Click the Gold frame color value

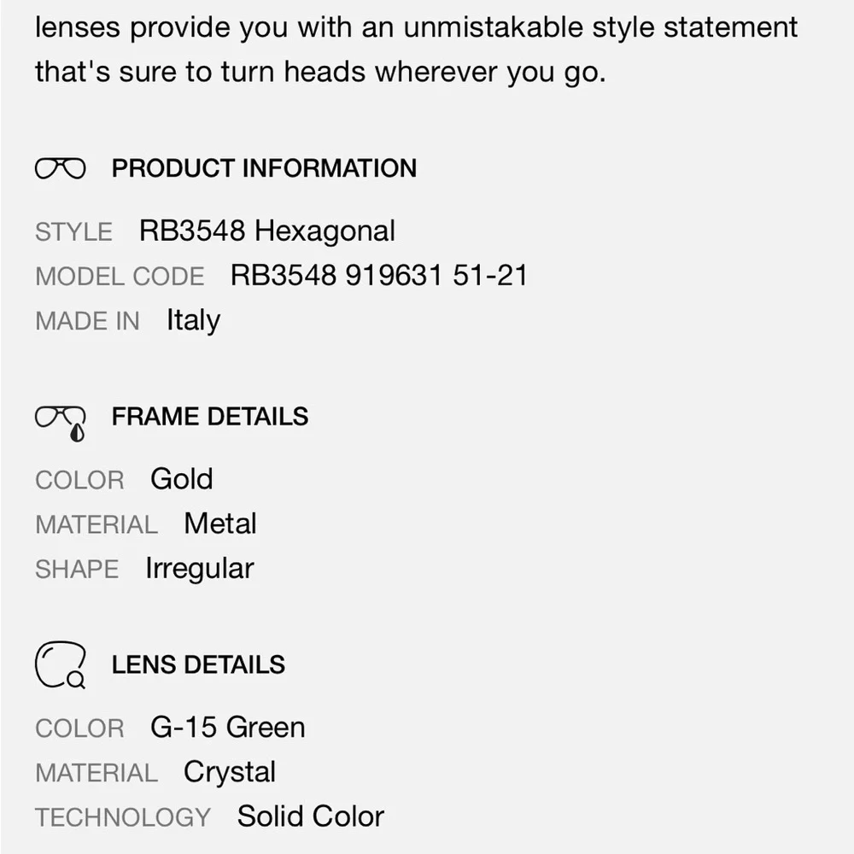pyautogui.click(x=181, y=479)
